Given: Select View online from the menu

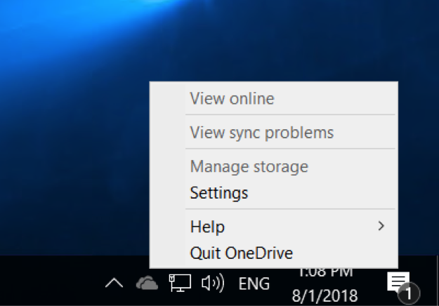Looking at the screenshot, I should [232, 98].
